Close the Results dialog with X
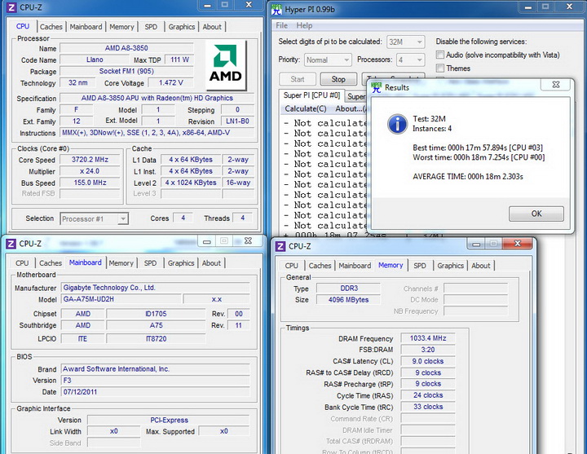 coord(556,85)
